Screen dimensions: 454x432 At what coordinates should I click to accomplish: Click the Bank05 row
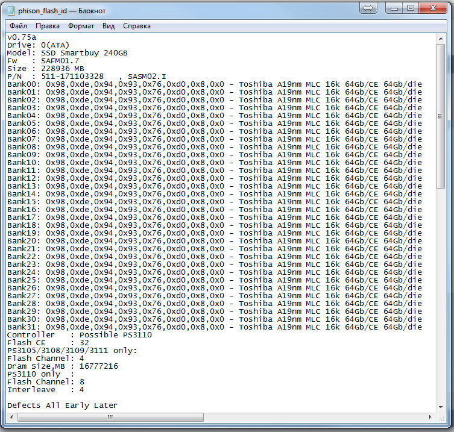[215, 124]
